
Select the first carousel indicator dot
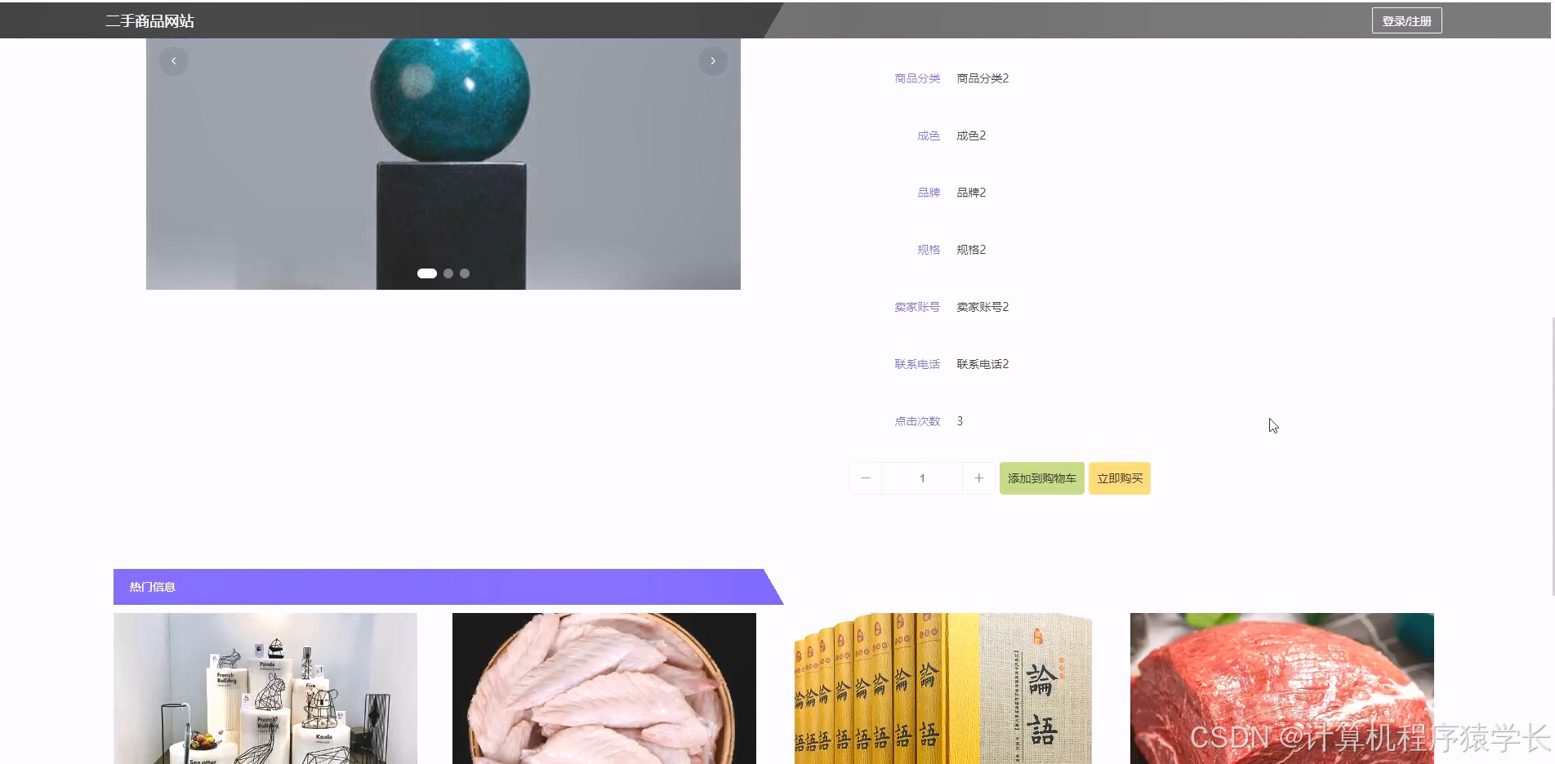tap(426, 273)
